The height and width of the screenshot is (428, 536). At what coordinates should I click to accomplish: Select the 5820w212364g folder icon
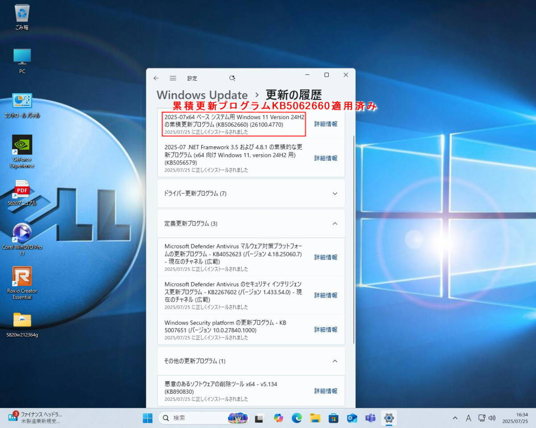pyautogui.click(x=22, y=325)
